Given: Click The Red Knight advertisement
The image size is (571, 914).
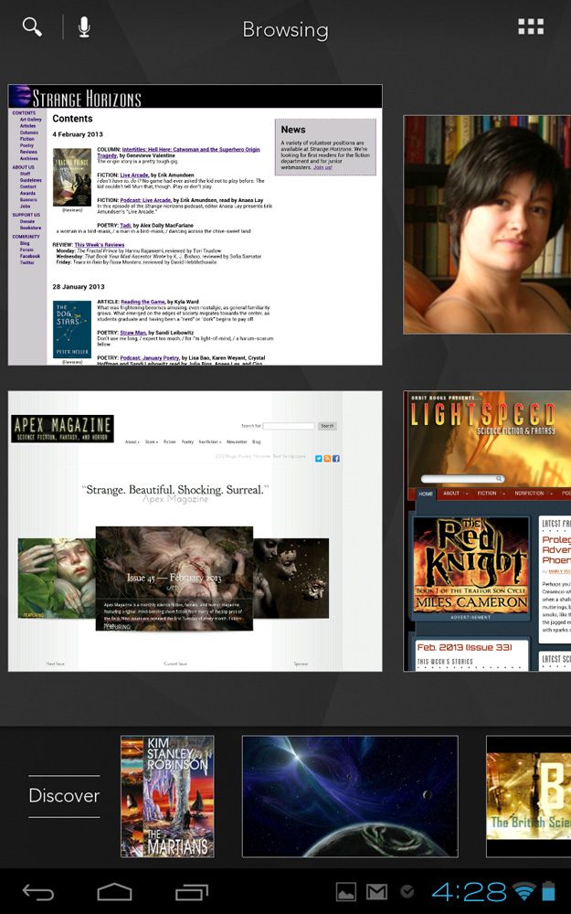Looking at the screenshot, I should pyautogui.click(x=471, y=565).
